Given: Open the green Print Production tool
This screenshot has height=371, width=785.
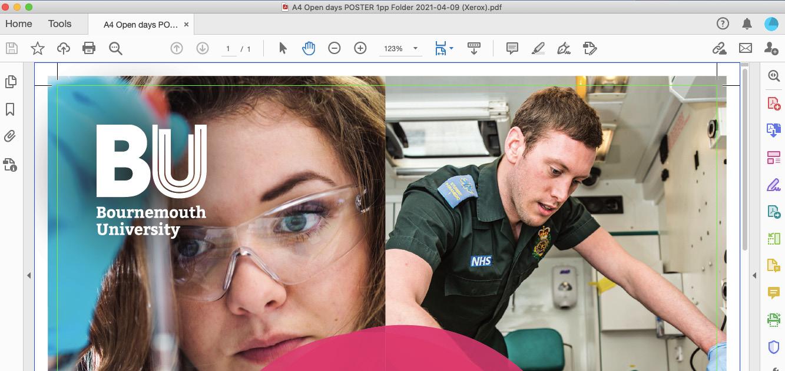Looking at the screenshot, I should click(x=774, y=320).
